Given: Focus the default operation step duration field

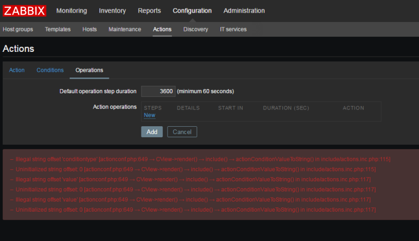Looking at the screenshot, I should [158, 91].
